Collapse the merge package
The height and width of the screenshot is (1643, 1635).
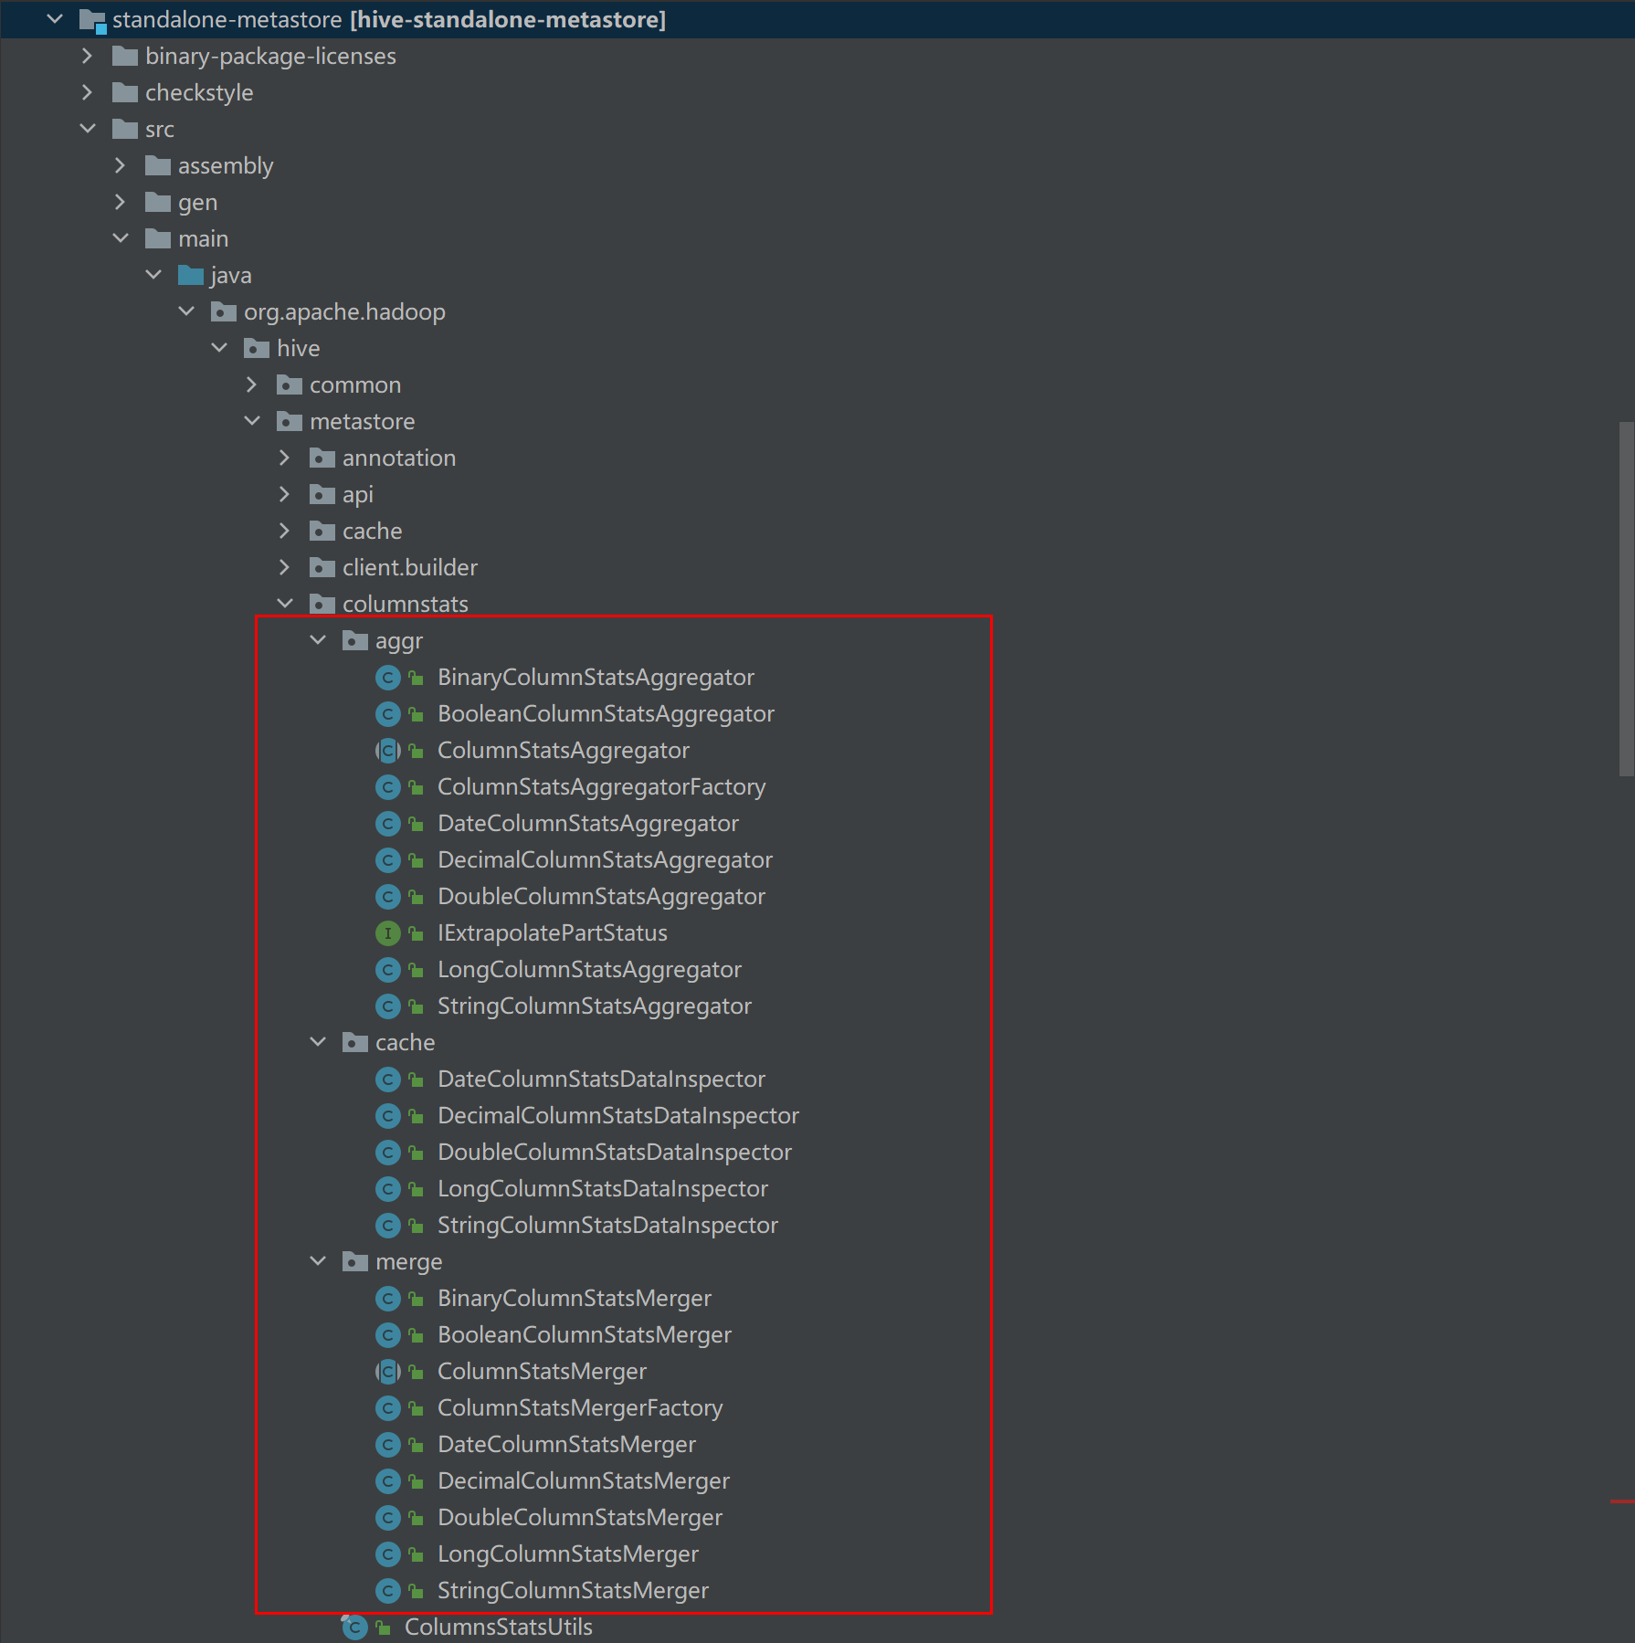tap(318, 1261)
